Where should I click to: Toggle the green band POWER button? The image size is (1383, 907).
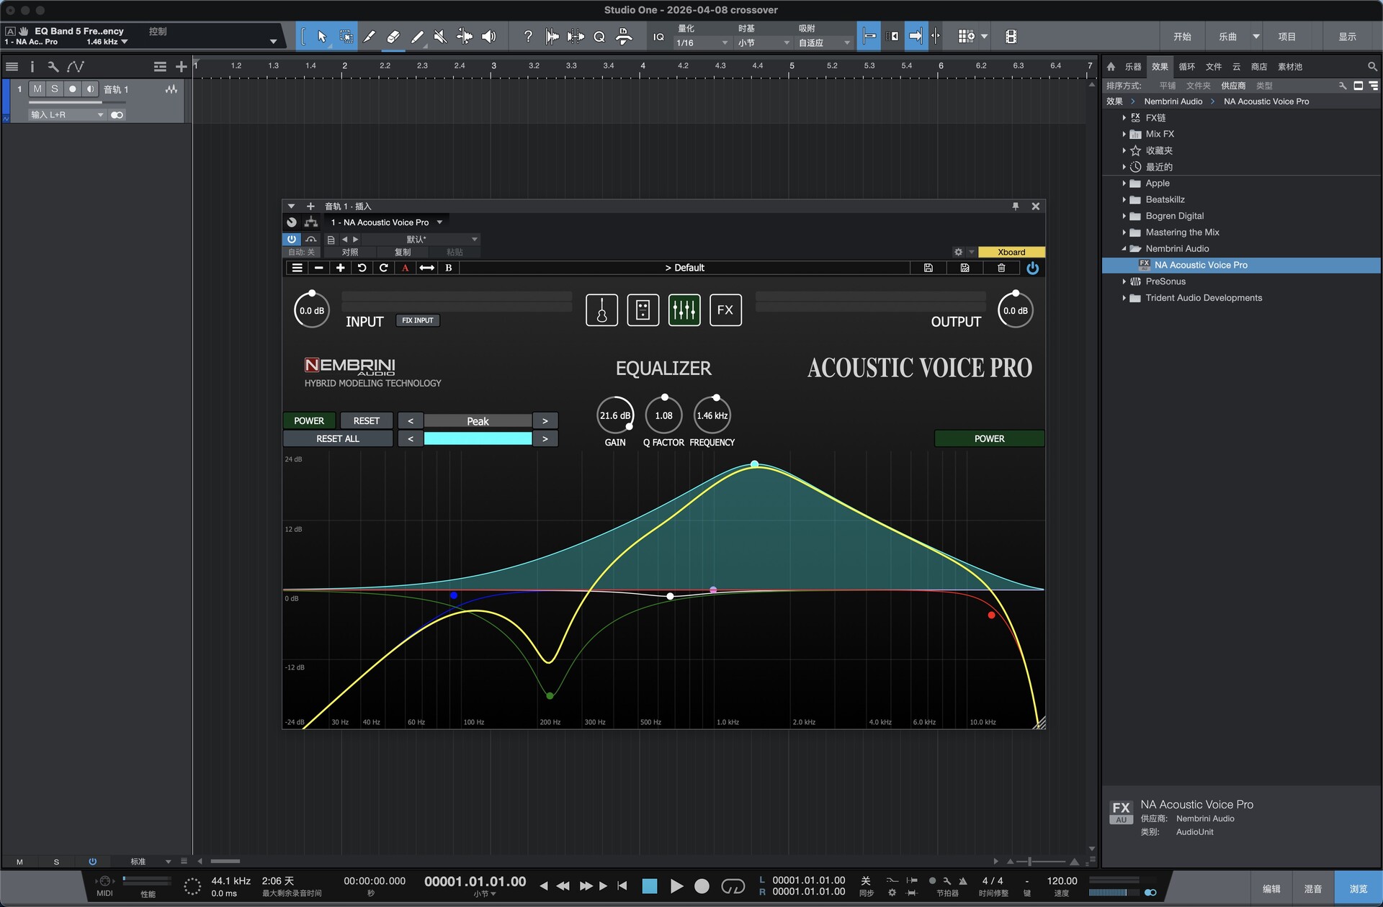(309, 420)
